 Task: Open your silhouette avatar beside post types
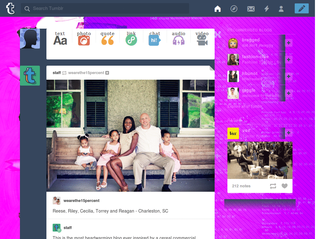(x=30, y=39)
